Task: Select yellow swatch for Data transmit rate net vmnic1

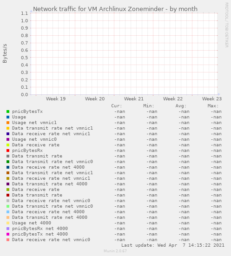Action: click(x=8, y=128)
